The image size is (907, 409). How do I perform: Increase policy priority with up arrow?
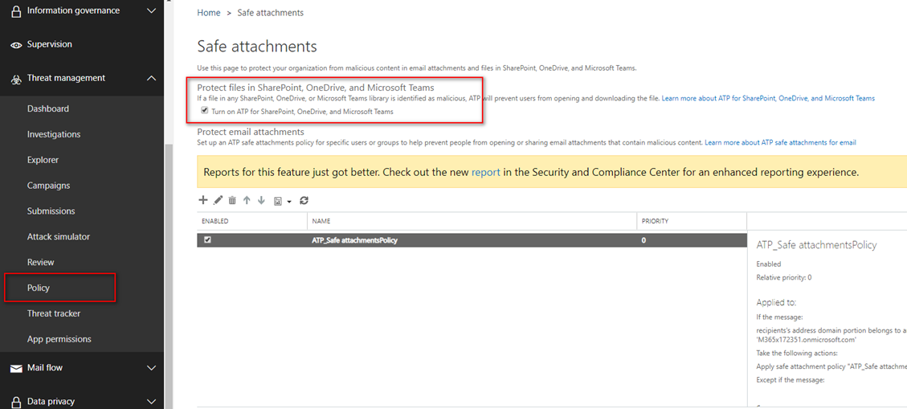pyautogui.click(x=247, y=200)
